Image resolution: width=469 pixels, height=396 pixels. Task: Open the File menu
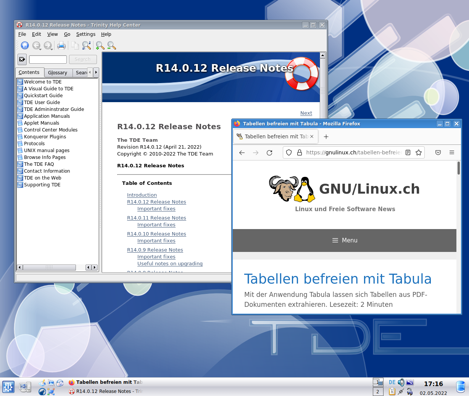[x=22, y=34]
